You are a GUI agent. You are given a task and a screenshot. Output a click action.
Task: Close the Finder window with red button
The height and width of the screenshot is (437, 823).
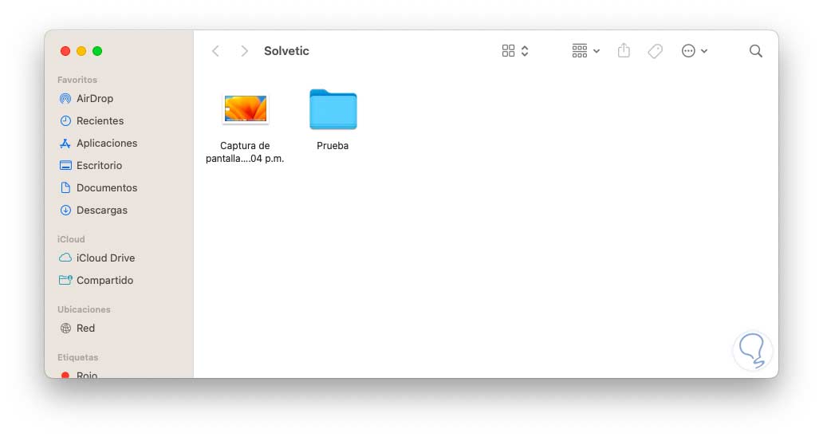point(65,51)
